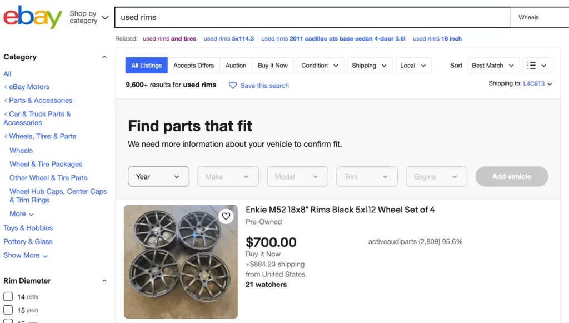
Task: Switch to the Auction tab
Action: click(236, 66)
